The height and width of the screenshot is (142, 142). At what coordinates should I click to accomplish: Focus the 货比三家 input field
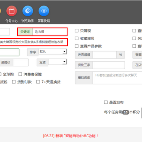pos(109,65)
